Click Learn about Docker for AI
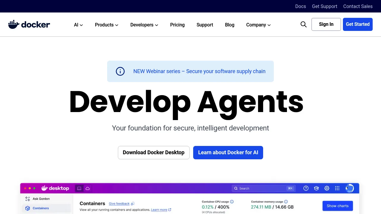The width and height of the screenshot is (381, 214). click(x=228, y=152)
